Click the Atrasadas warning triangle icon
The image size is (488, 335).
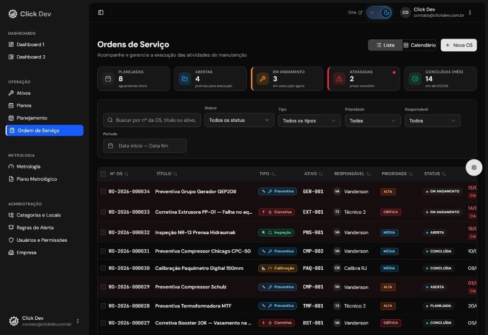point(339,79)
